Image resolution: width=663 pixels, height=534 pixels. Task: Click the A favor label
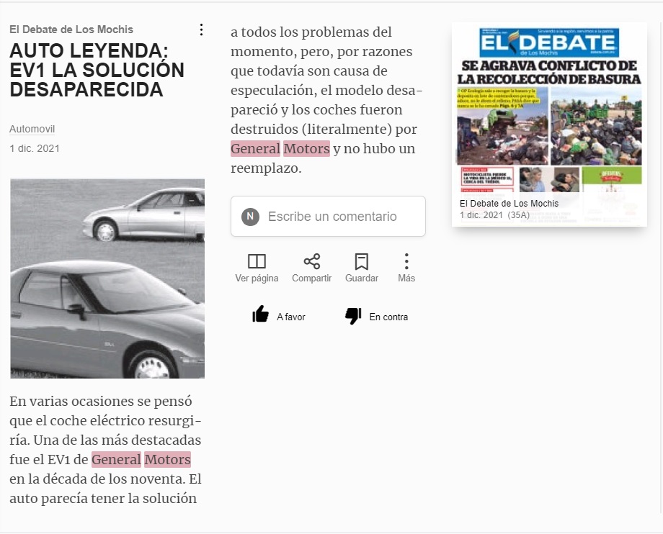291,317
